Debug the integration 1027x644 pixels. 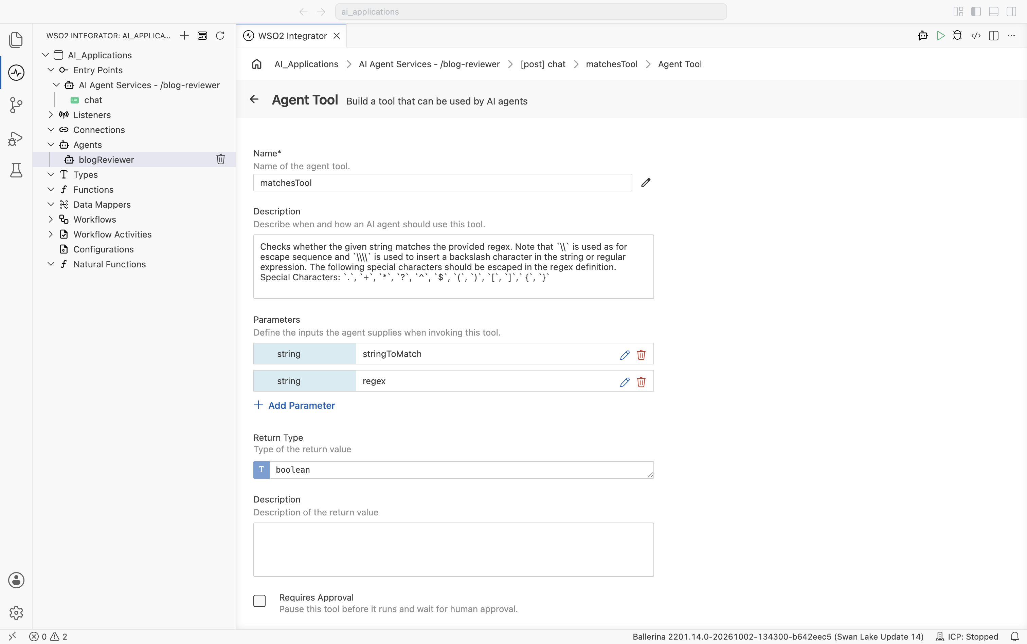pos(957,36)
